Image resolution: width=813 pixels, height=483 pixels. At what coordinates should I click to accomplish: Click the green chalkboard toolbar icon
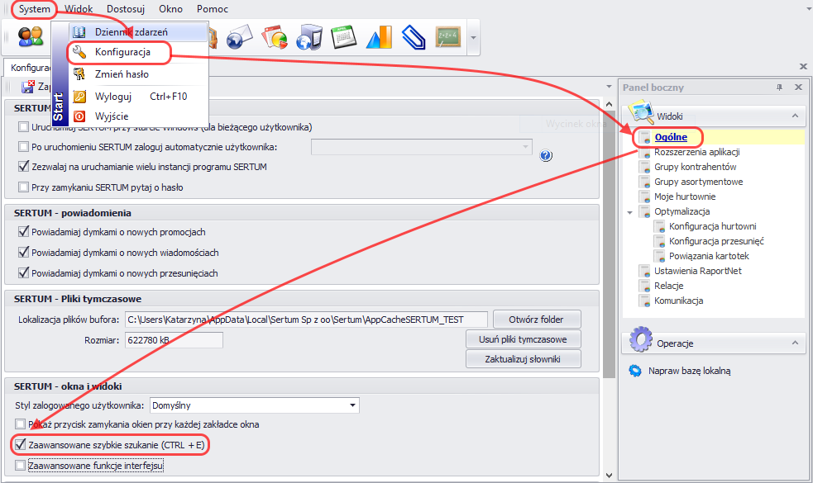point(447,37)
